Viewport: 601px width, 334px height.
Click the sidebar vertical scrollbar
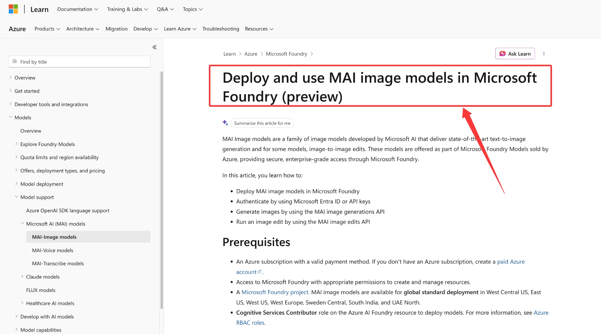tap(161, 190)
